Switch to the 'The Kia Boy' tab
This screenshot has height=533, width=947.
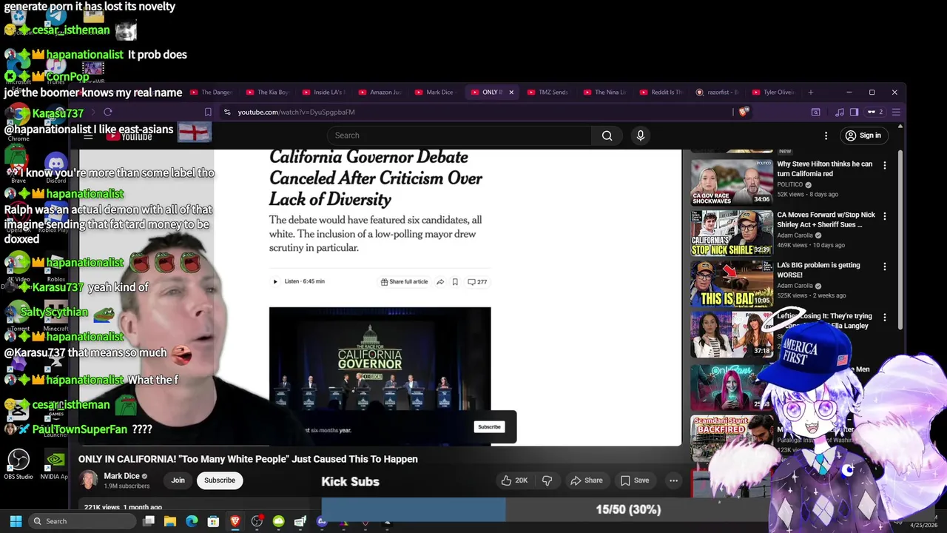[267, 93]
